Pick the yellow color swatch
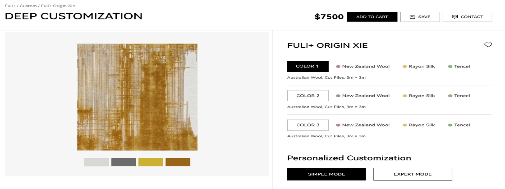 coord(151,162)
